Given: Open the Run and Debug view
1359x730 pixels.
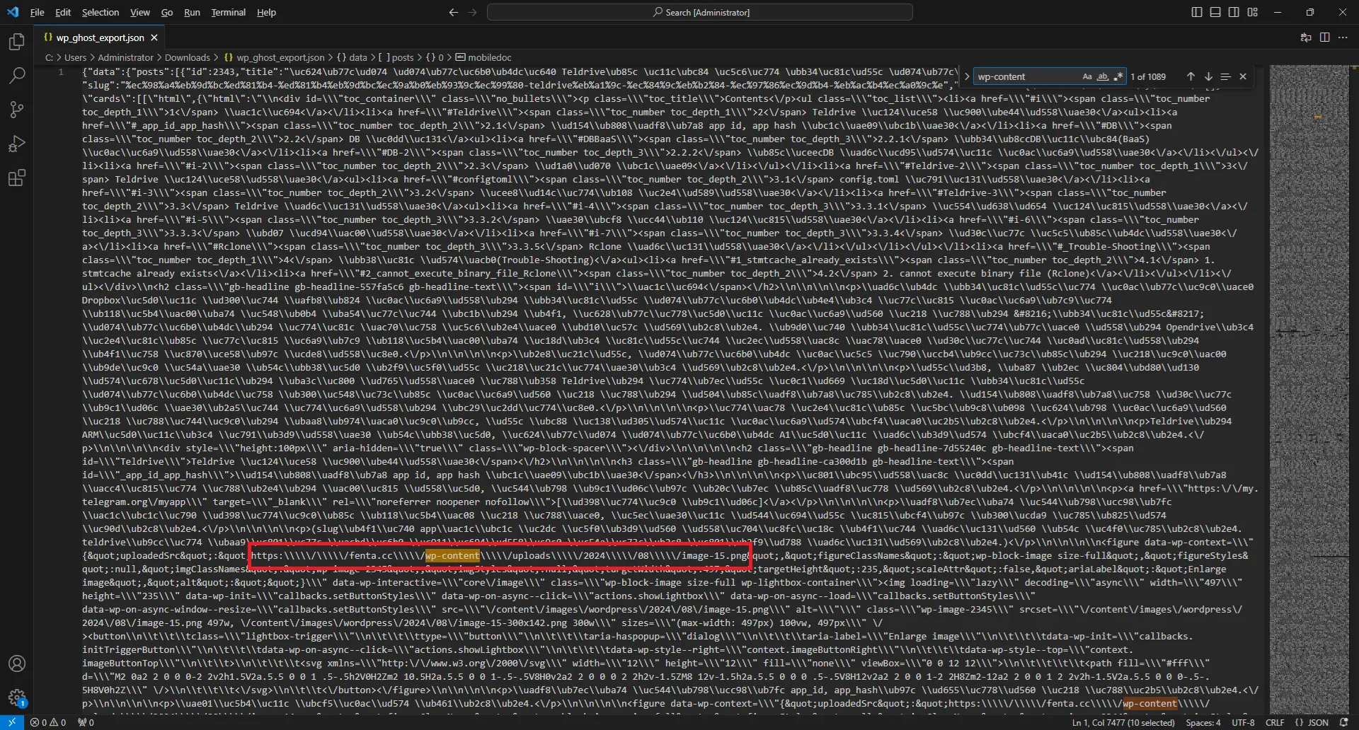Looking at the screenshot, I should [16, 144].
